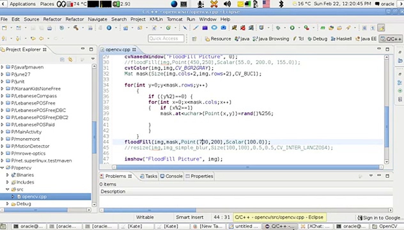This screenshot has height=230, width=404.
Task: Switch to the Java EE perspective
Action: point(366,39)
